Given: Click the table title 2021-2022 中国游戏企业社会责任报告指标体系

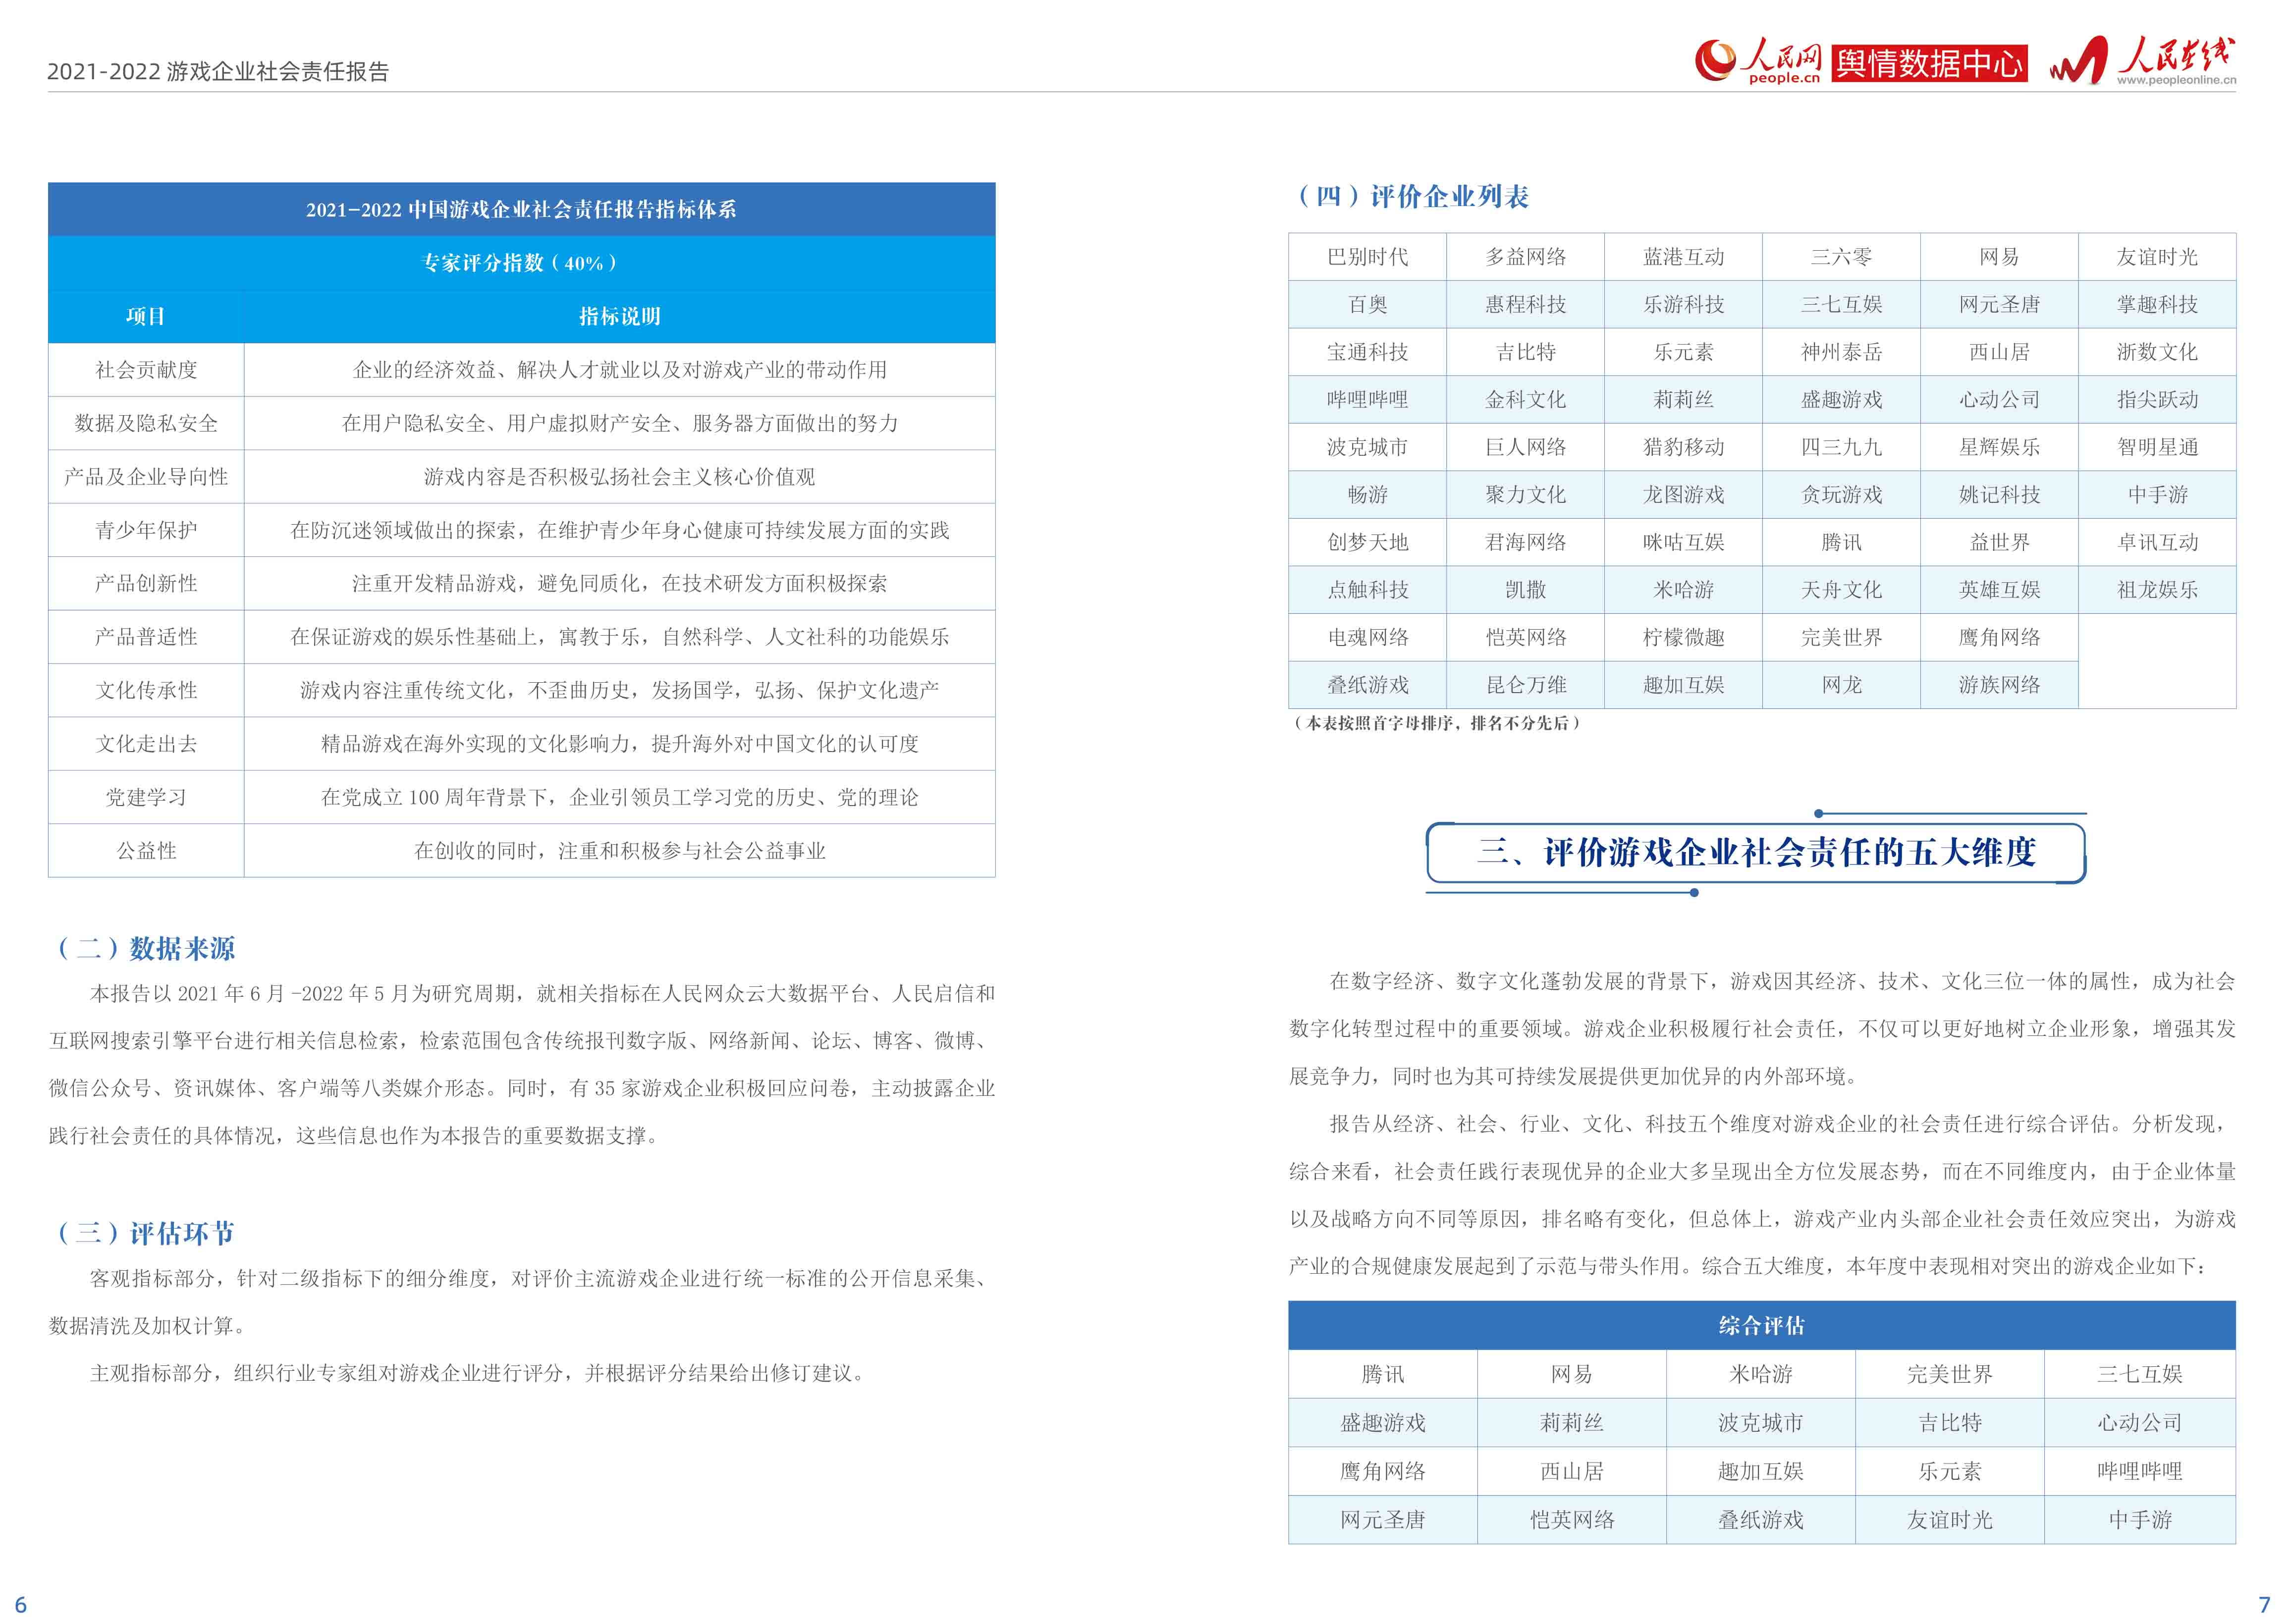Looking at the screenshot, I should (x=521, y=209).
